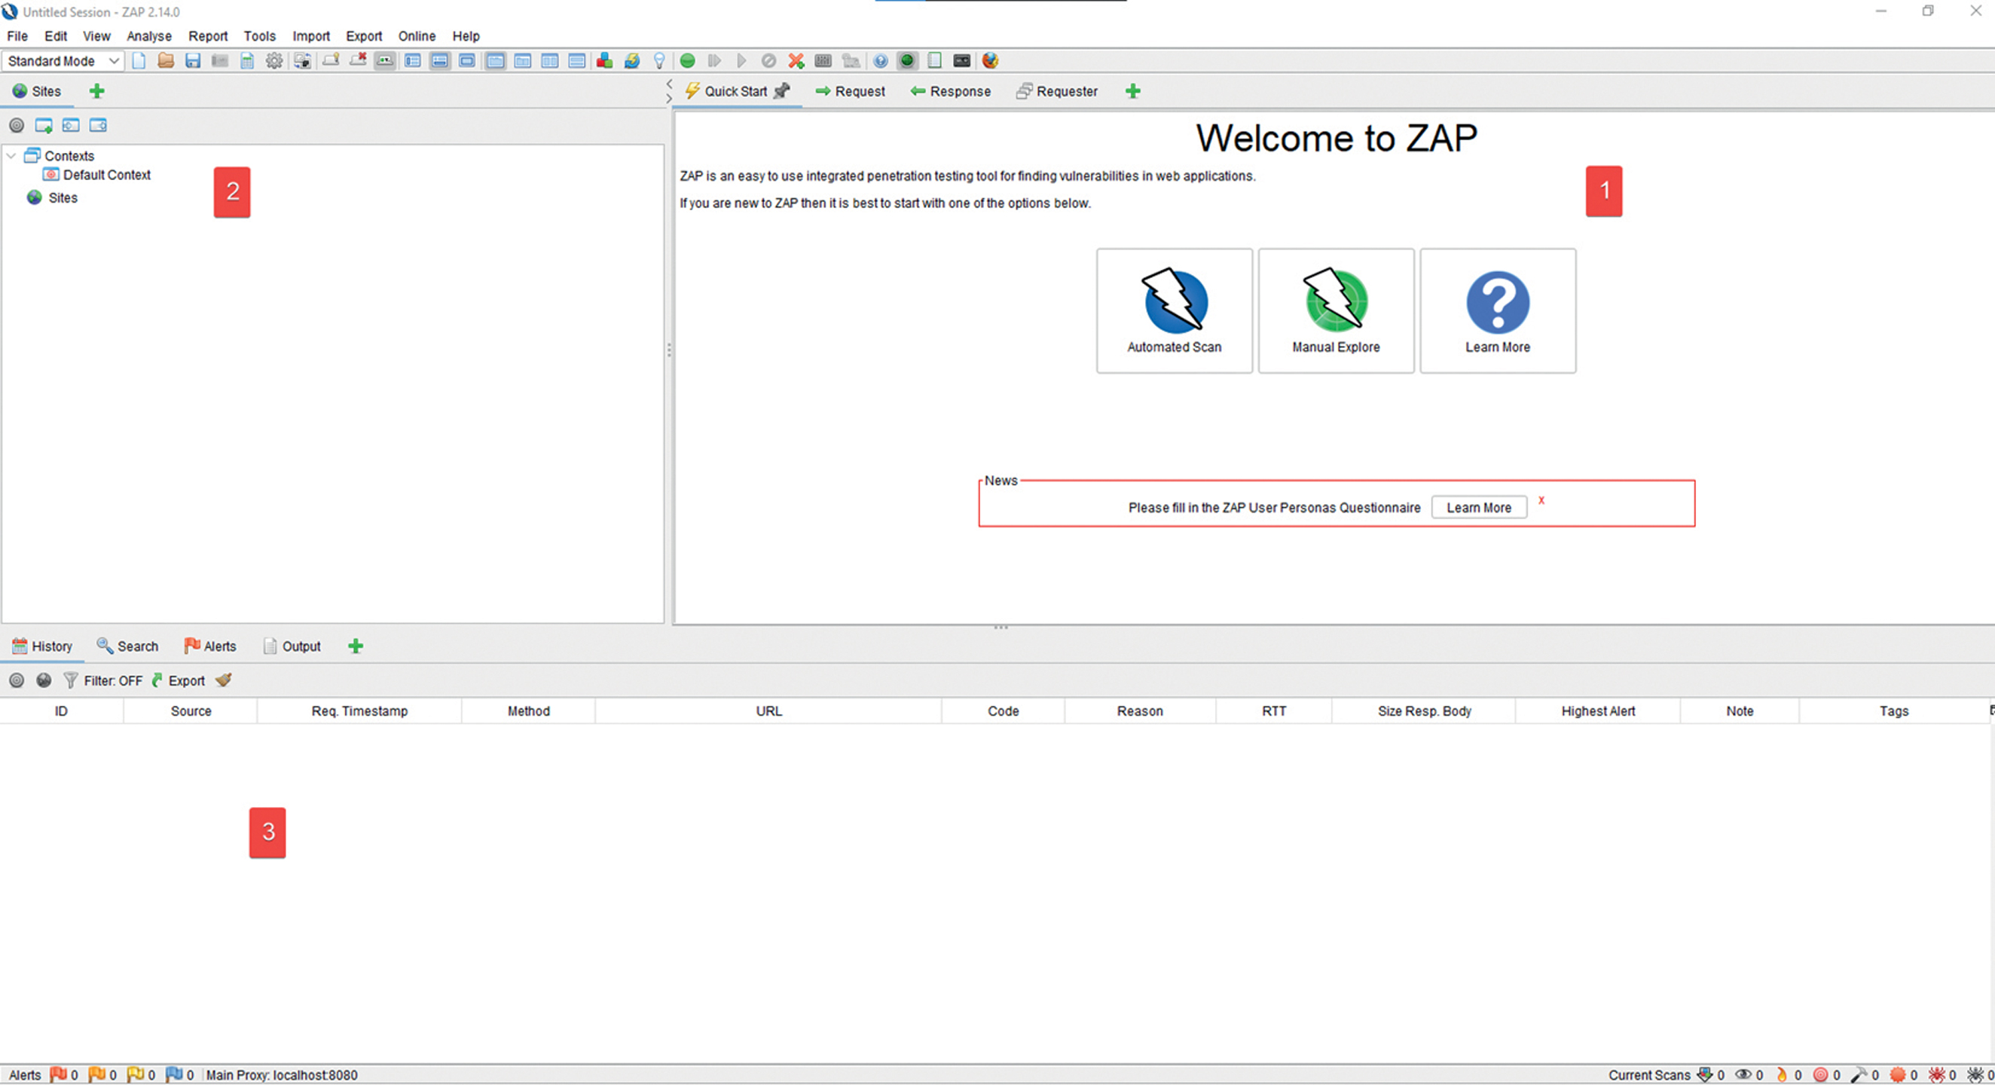Click the Check for Updates icon
Viewport: 1995px width, 1085px height.
click(632, 60)
